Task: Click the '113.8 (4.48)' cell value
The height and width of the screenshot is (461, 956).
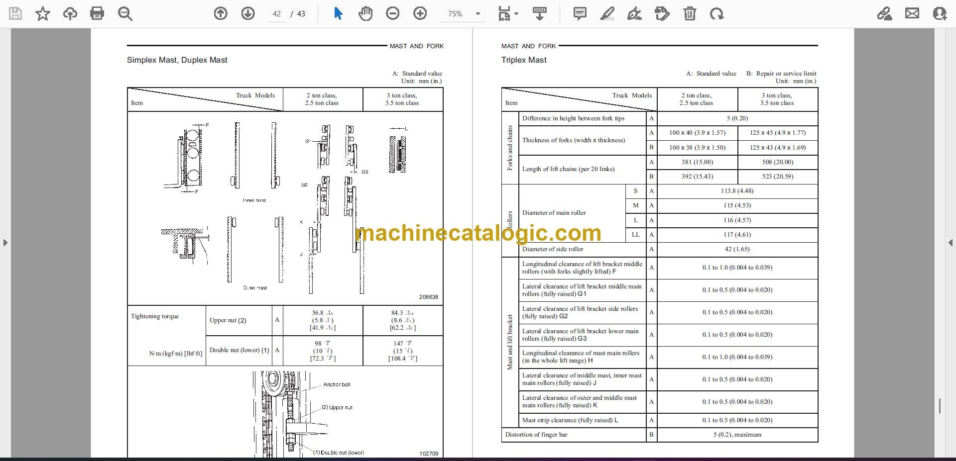Action: [x=737, y=191]
